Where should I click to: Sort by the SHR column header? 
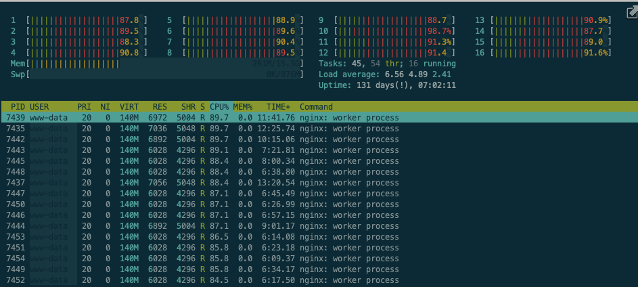coord(187,107)
